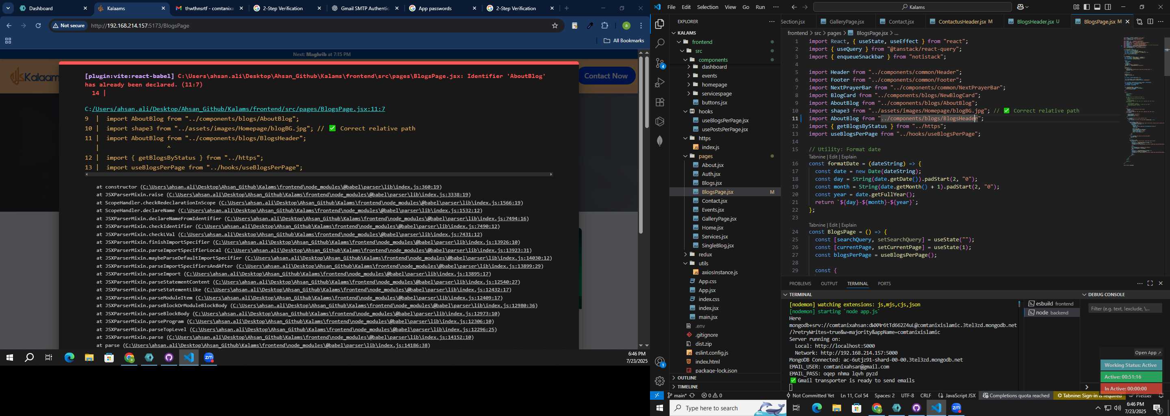1170x416 pixels.
Task: Click the remote window indicator in status bar
Action: (x=657, y=396)
